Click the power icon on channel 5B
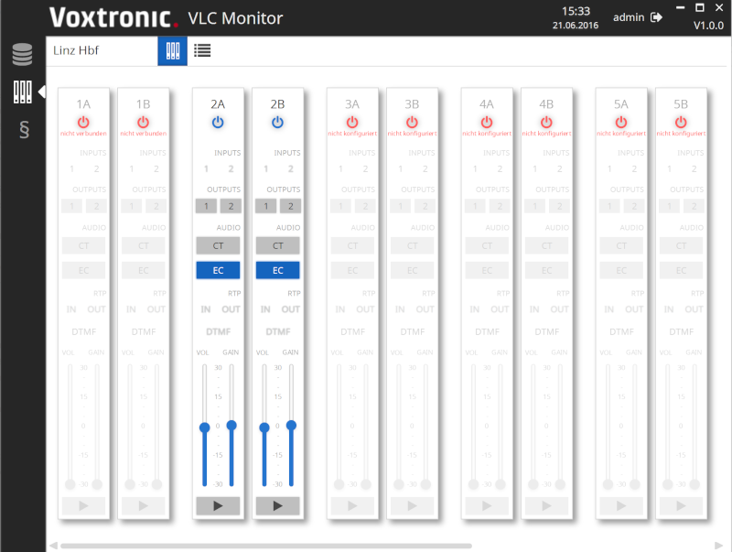Screen dimensions: 732x552 [681, 120]
